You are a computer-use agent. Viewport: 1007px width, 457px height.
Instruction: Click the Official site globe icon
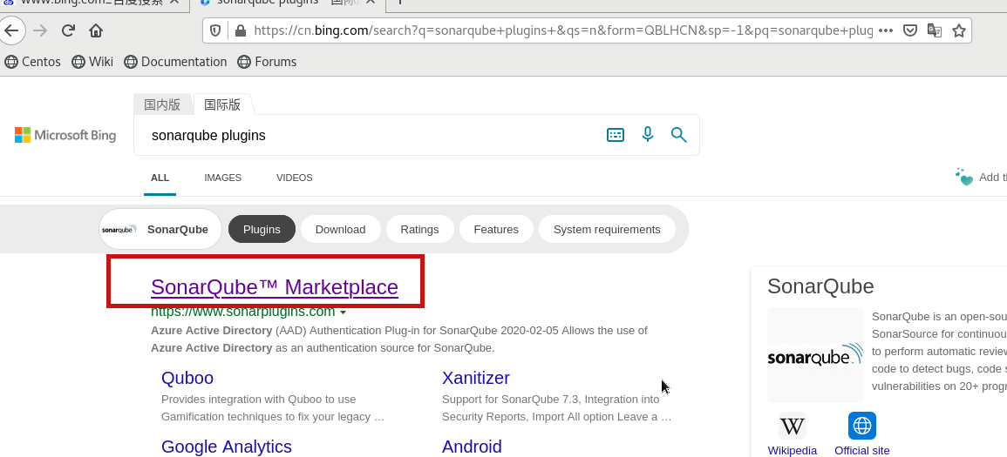pos(862,426)
